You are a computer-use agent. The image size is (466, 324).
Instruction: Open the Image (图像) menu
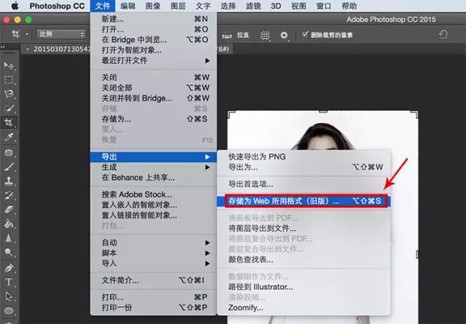tap(153, 6)
